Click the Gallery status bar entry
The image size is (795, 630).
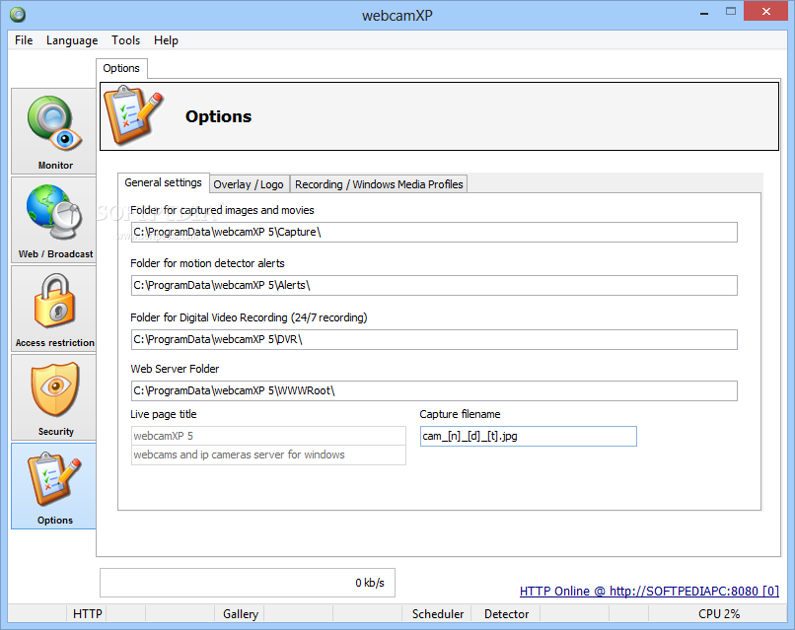click(x=241, y=614)
